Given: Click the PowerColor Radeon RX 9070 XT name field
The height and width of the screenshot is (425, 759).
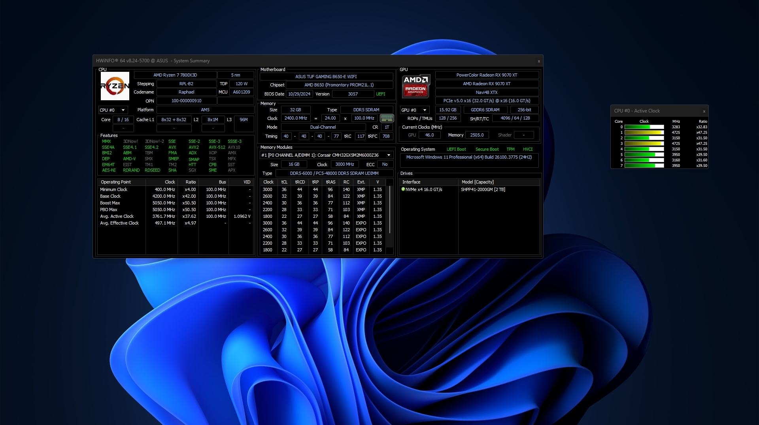Looking at the screenshot, I should 487,75.
